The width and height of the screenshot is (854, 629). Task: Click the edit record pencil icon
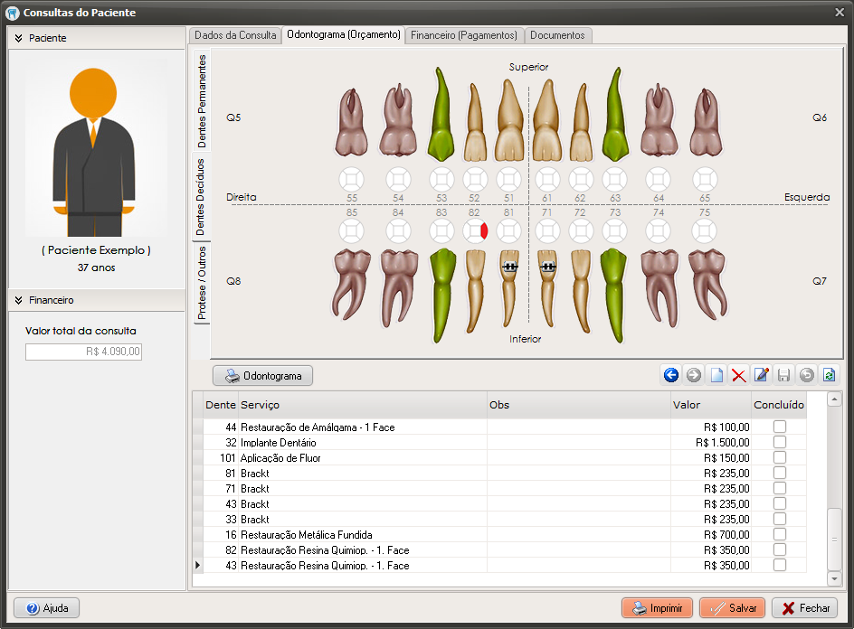pos(762,375)
